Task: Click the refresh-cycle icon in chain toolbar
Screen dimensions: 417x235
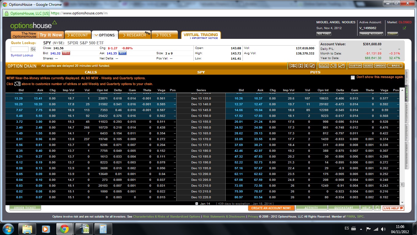Action: (x=341, y=66)
